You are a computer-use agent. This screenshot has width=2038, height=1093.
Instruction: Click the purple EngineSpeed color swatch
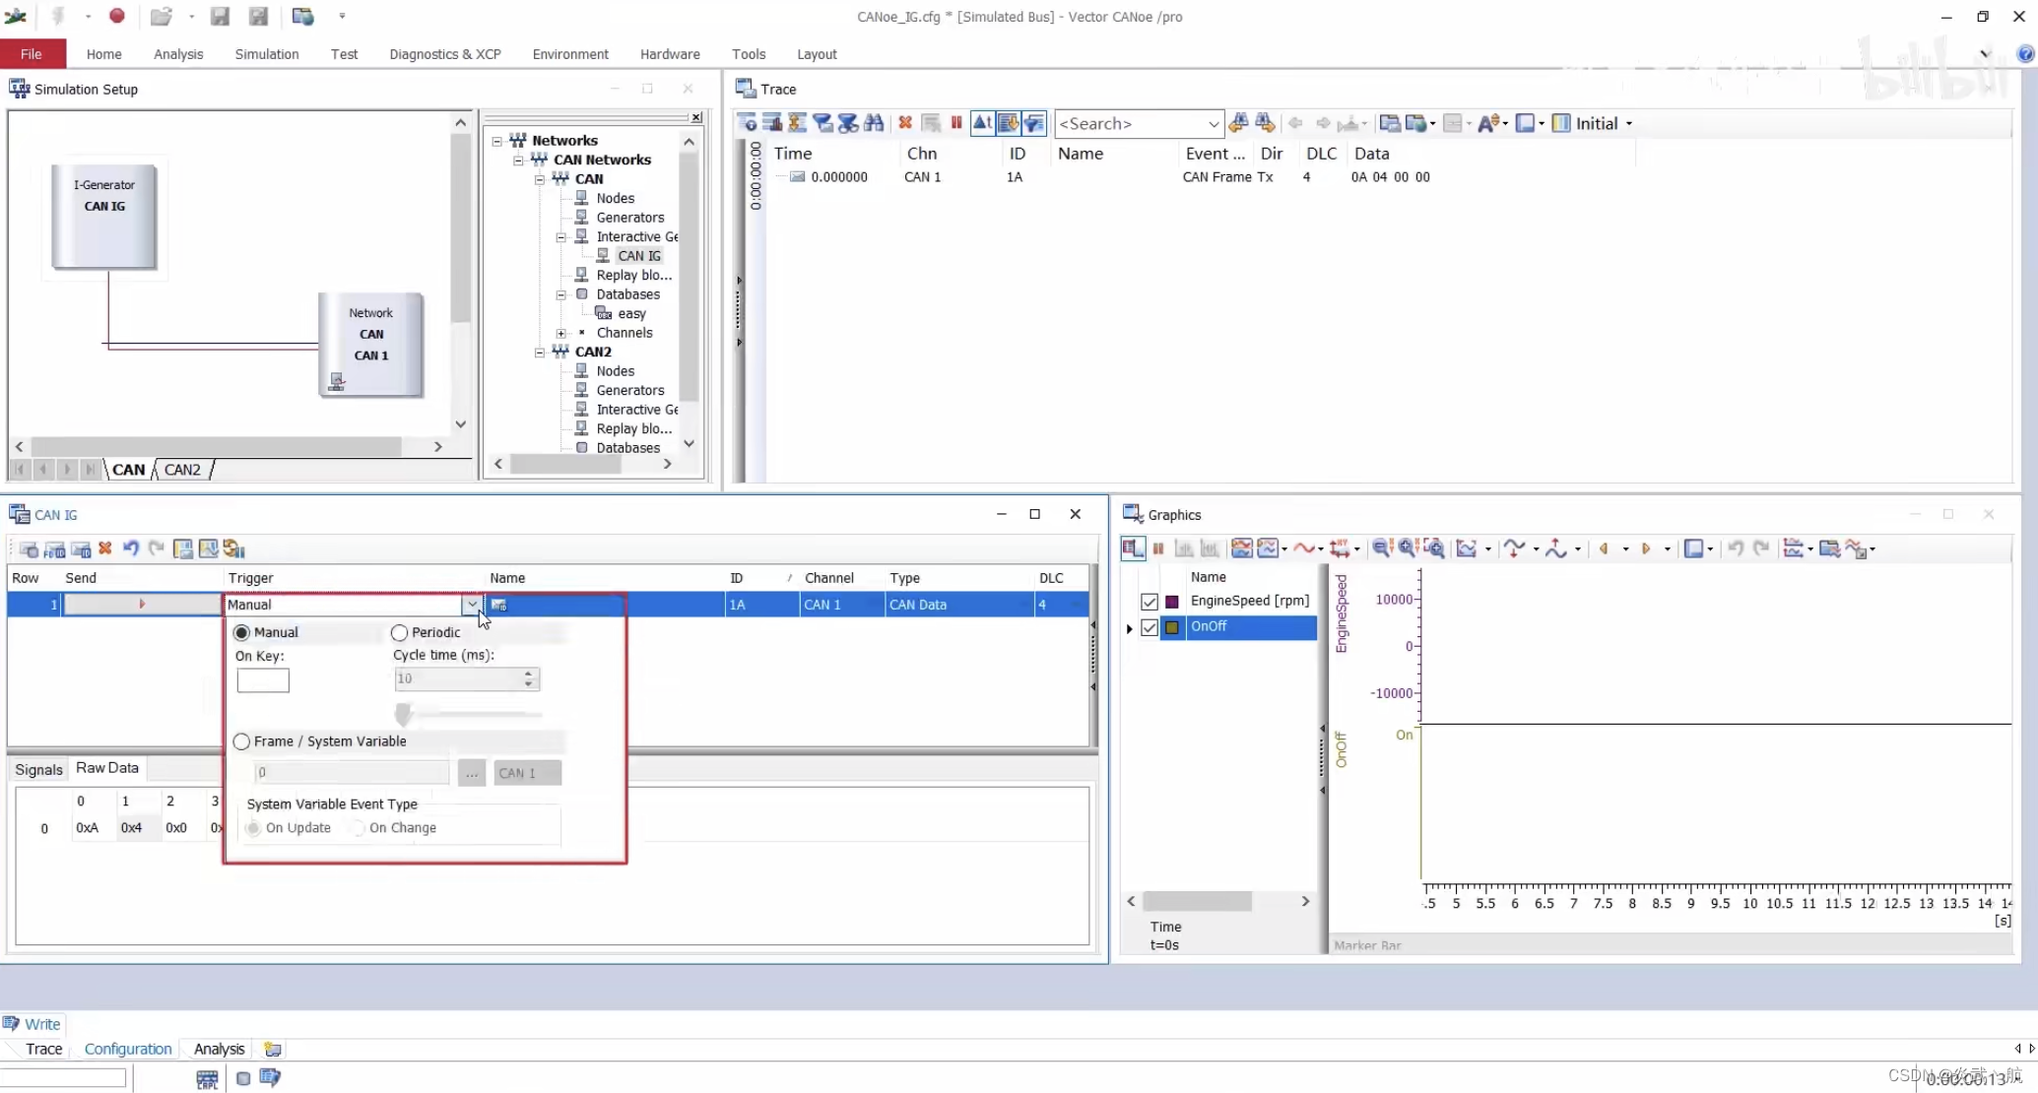coord(1172,601)
